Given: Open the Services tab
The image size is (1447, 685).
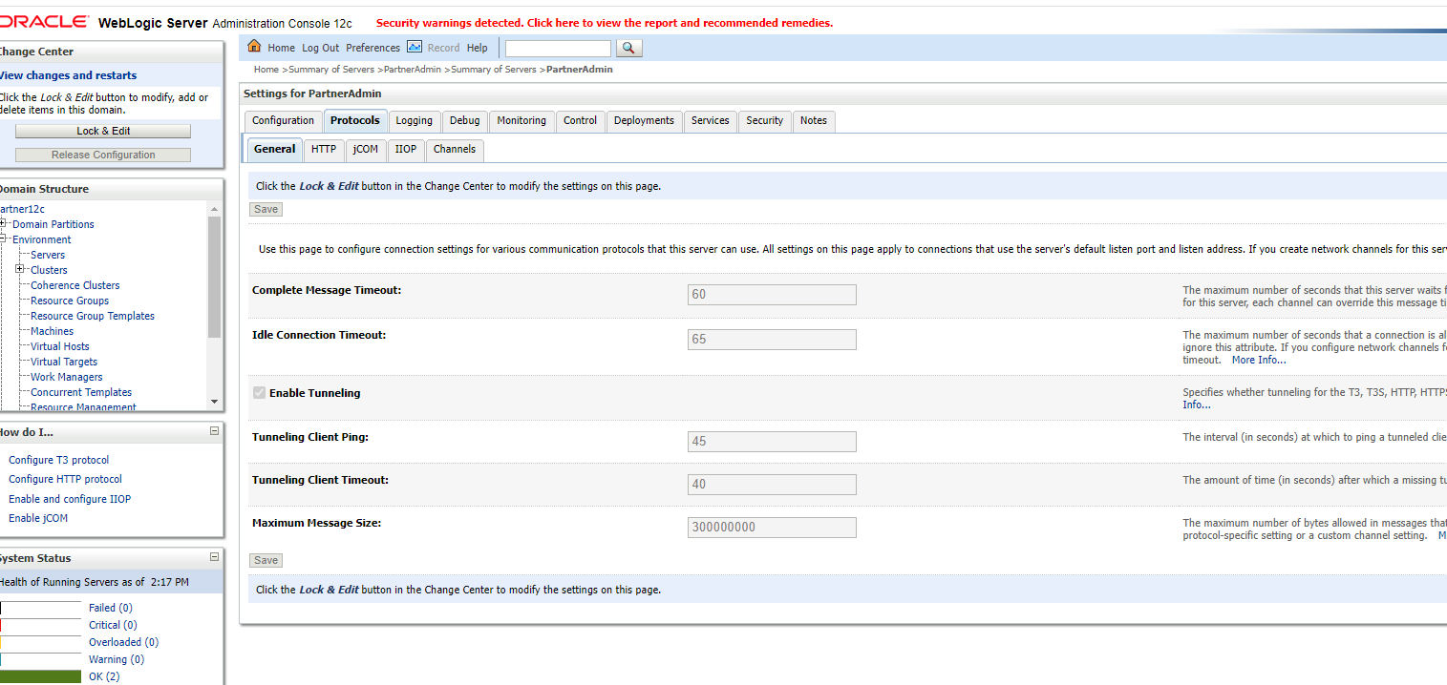Looking at the screenshot, I should (711, 121).
